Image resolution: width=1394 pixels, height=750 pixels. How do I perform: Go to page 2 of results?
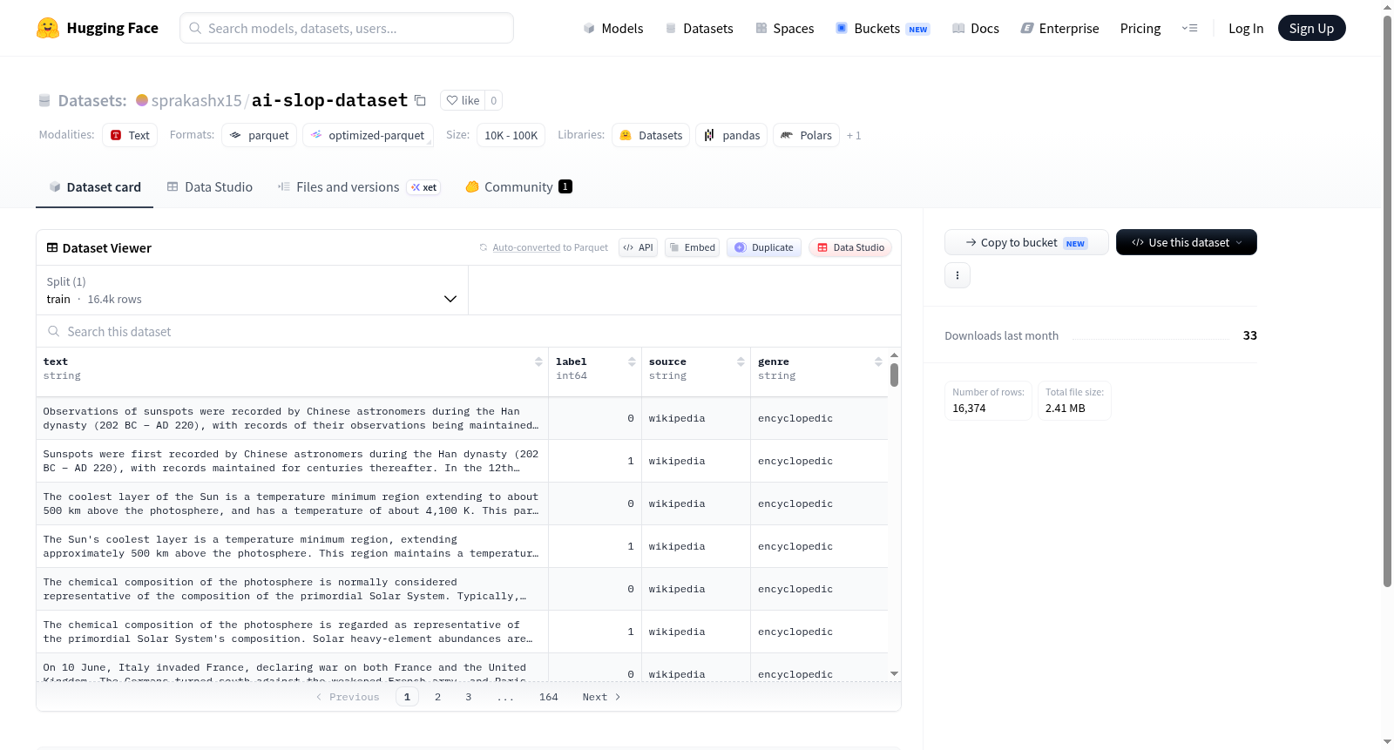pyautogui.click(x=437, y=697)
